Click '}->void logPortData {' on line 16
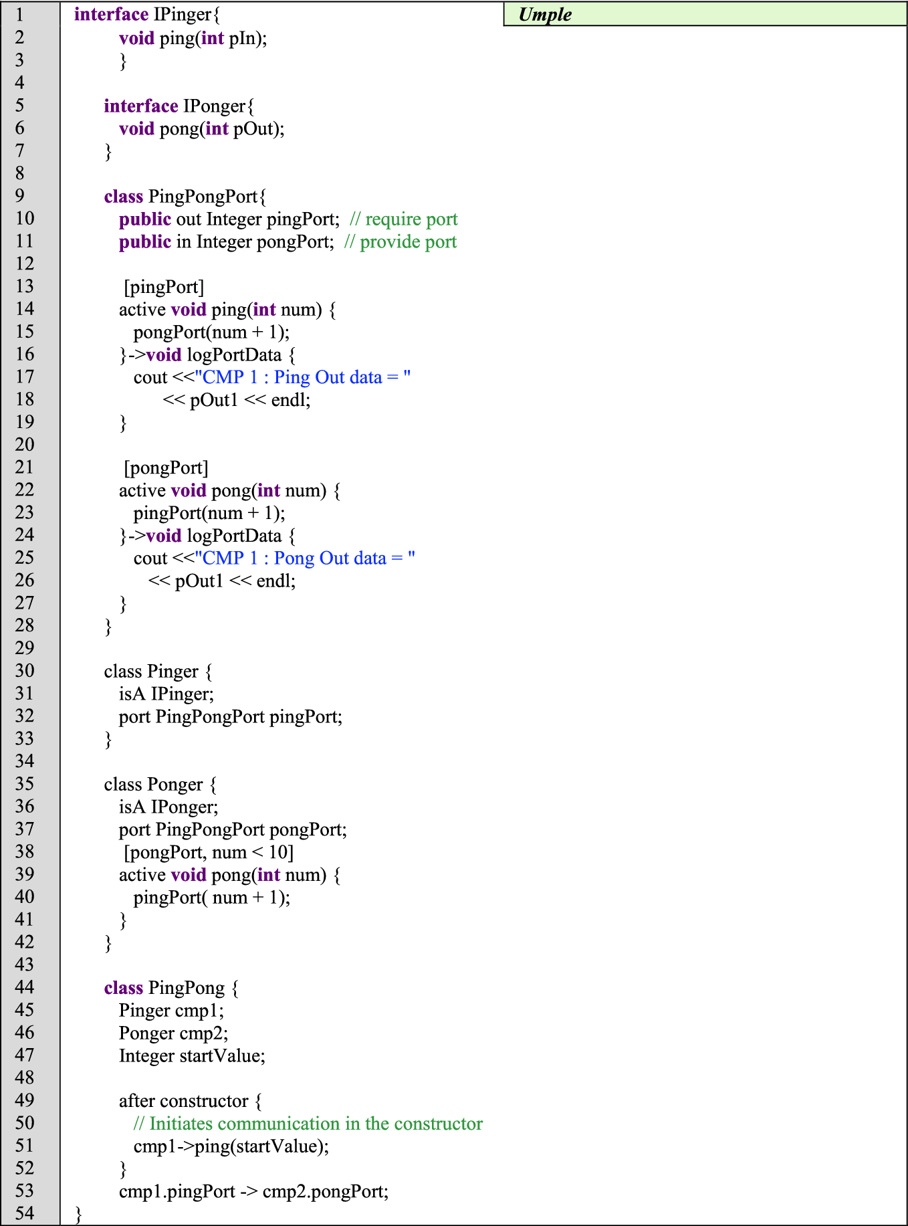 [207, 355]
